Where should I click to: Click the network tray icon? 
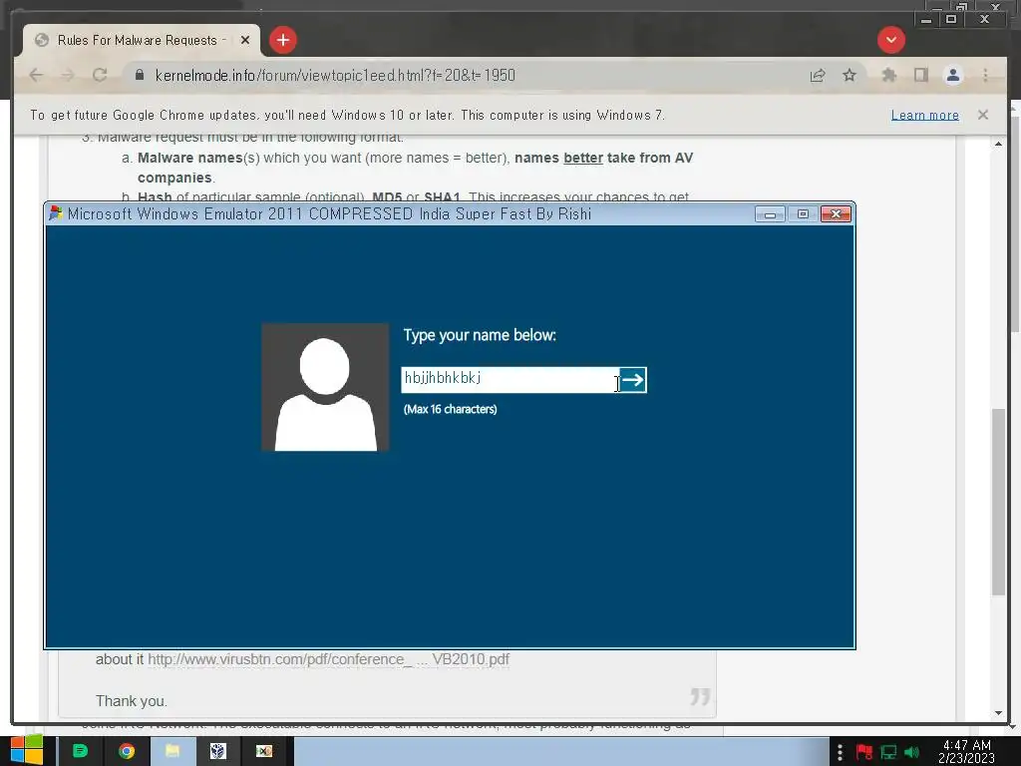coord(888,752)
